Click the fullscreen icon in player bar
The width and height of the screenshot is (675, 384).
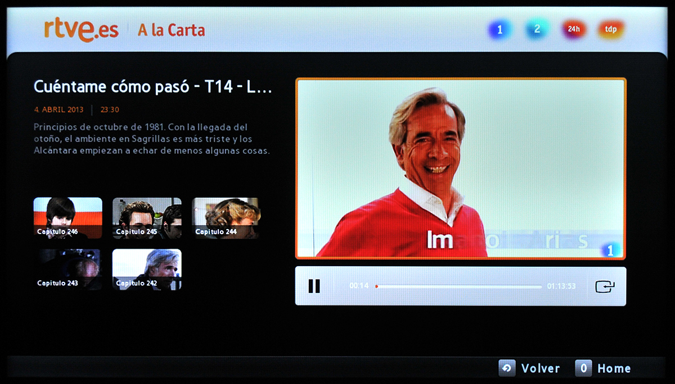tap(605, 286)
